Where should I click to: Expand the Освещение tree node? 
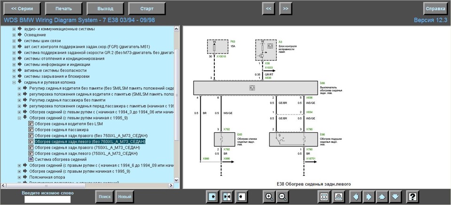pyautogui.click(x=14, y=35)
